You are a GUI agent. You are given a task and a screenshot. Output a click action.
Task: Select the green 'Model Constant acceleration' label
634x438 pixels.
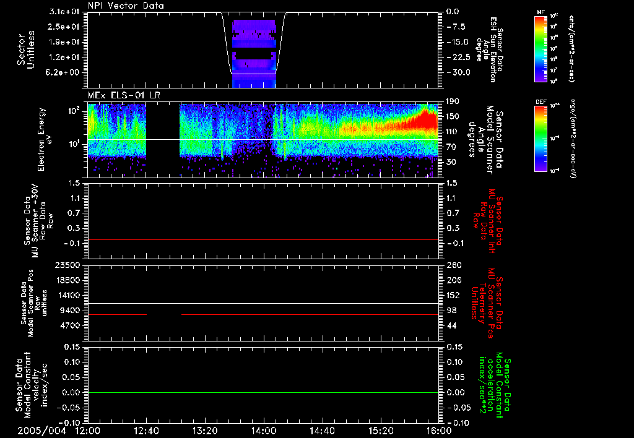pyautogui.click(x=495, y=385)
